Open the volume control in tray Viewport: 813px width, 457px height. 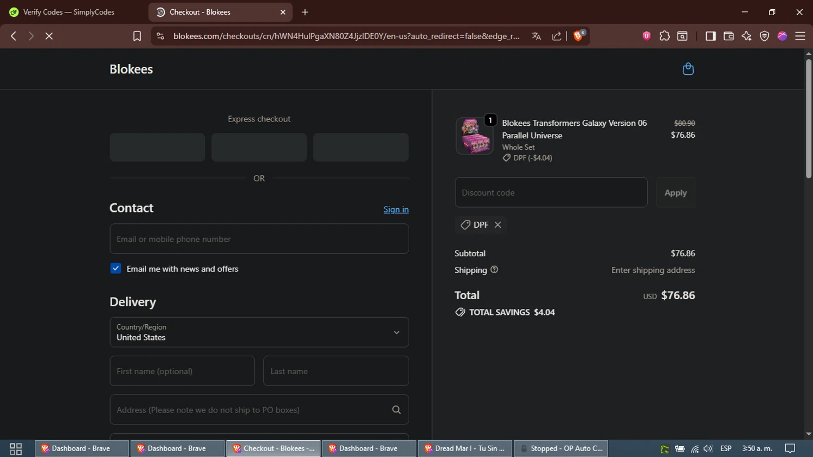click(x=708, y=448)
